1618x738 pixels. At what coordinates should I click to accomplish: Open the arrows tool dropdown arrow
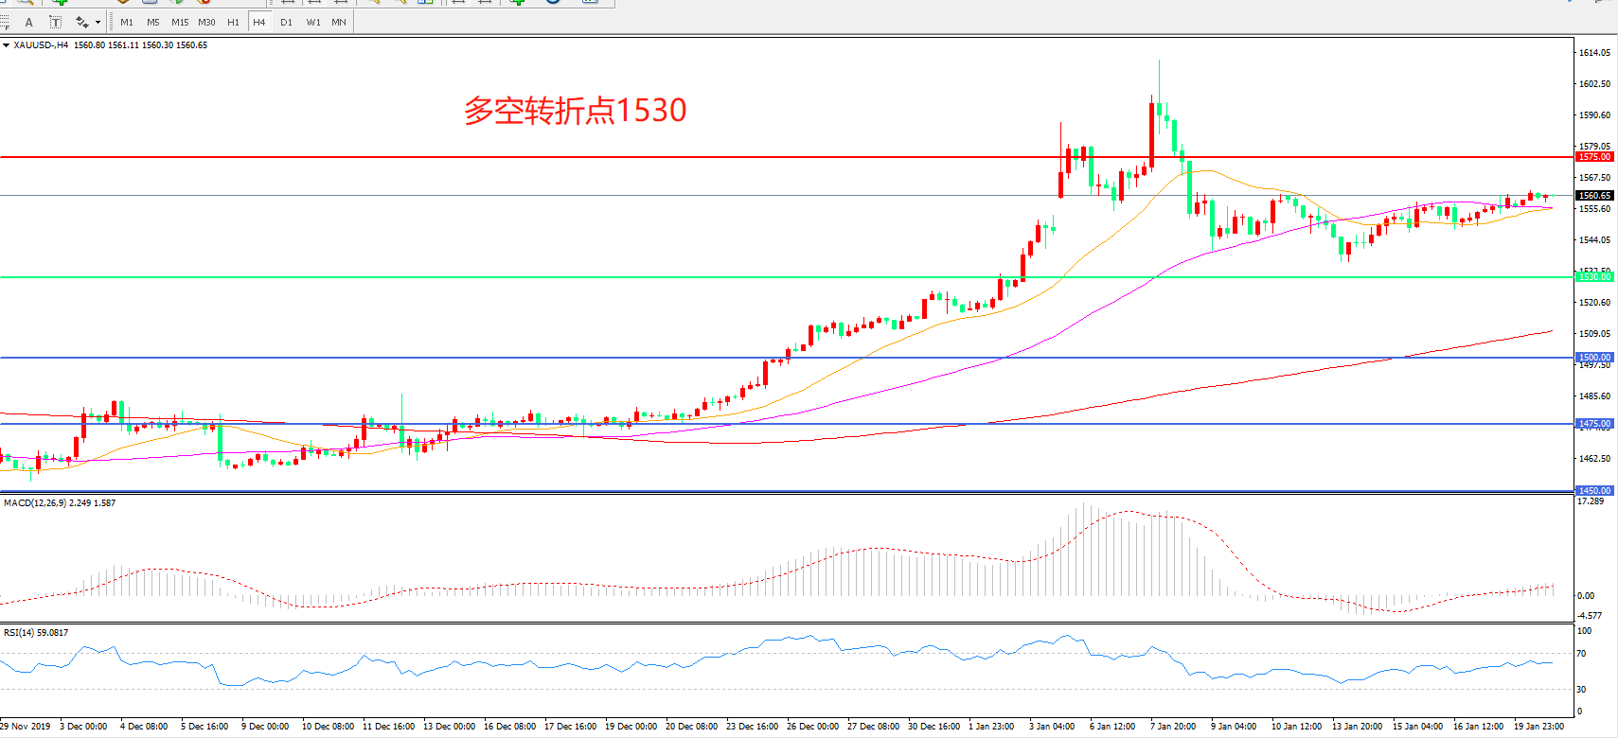pos(98,22)
